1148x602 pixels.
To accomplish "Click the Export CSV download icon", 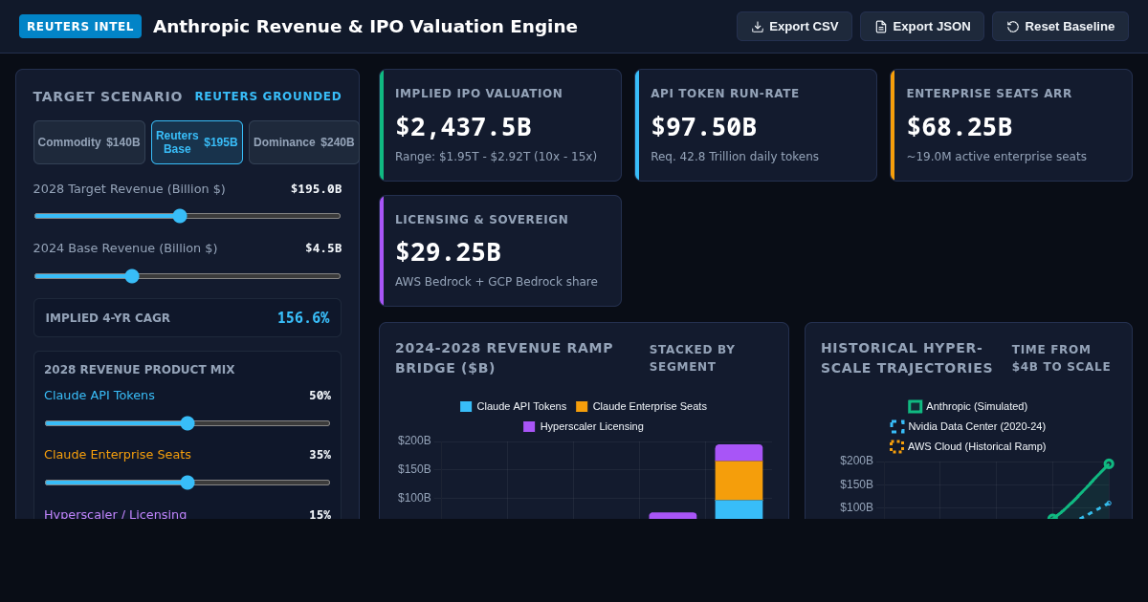I will 758,27.
